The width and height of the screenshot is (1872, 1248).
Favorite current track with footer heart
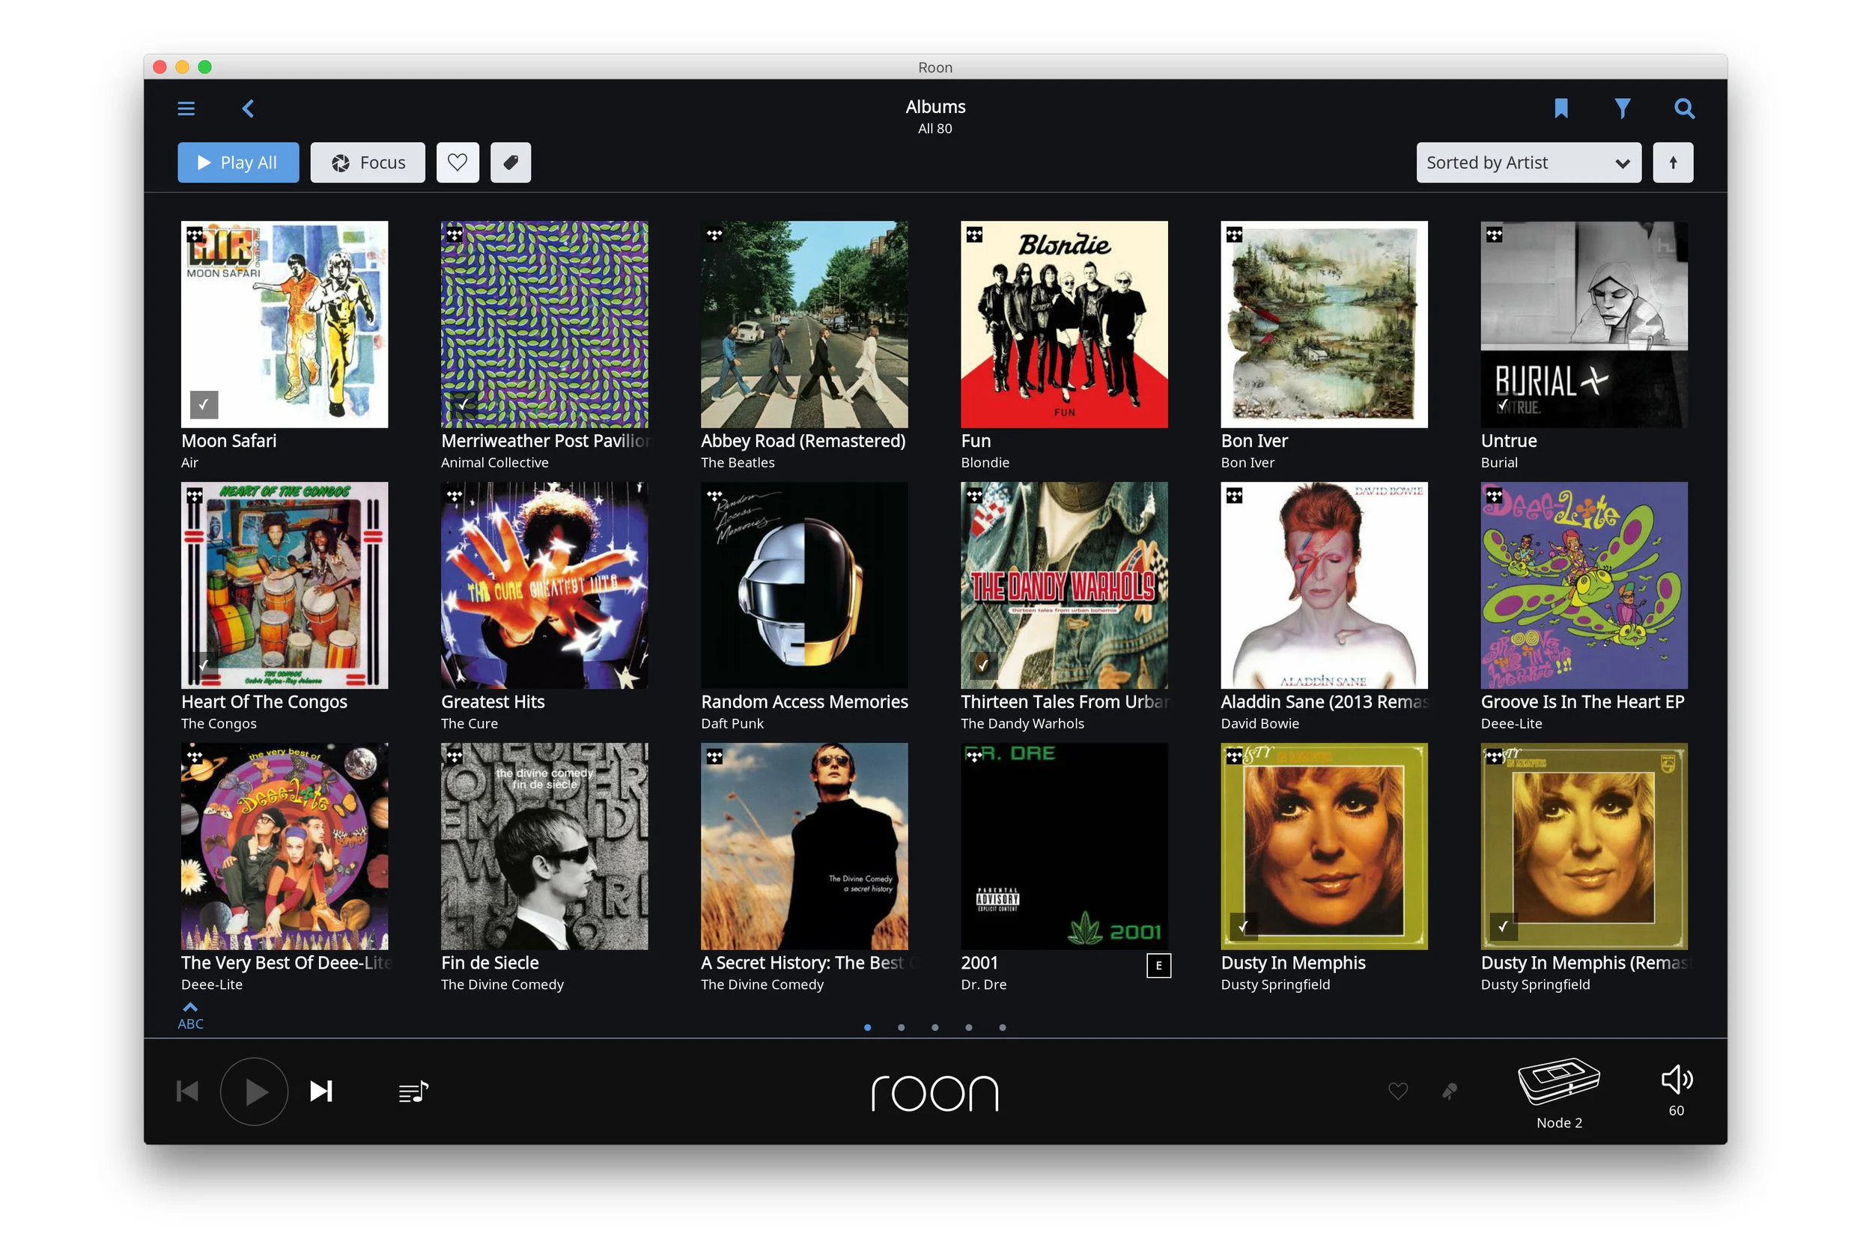(1397, 1092)
